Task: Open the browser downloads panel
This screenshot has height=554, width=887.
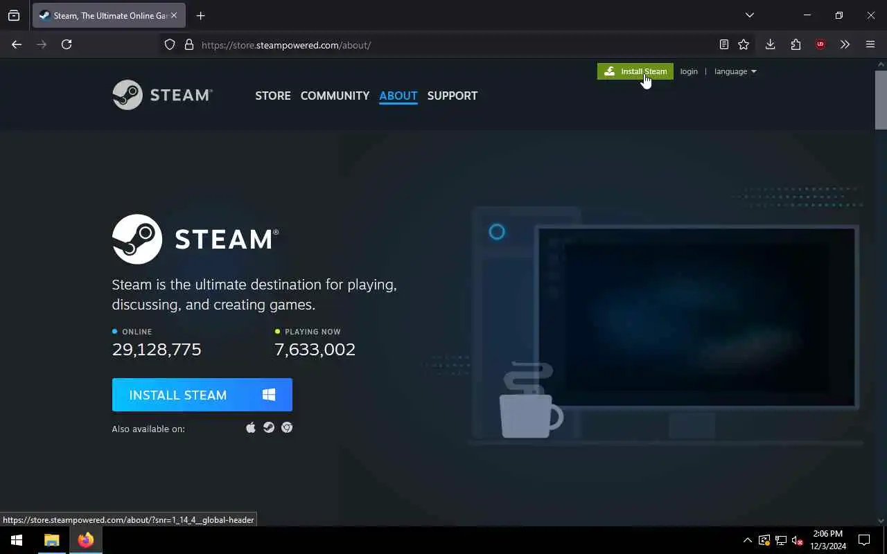Action: 770,44
